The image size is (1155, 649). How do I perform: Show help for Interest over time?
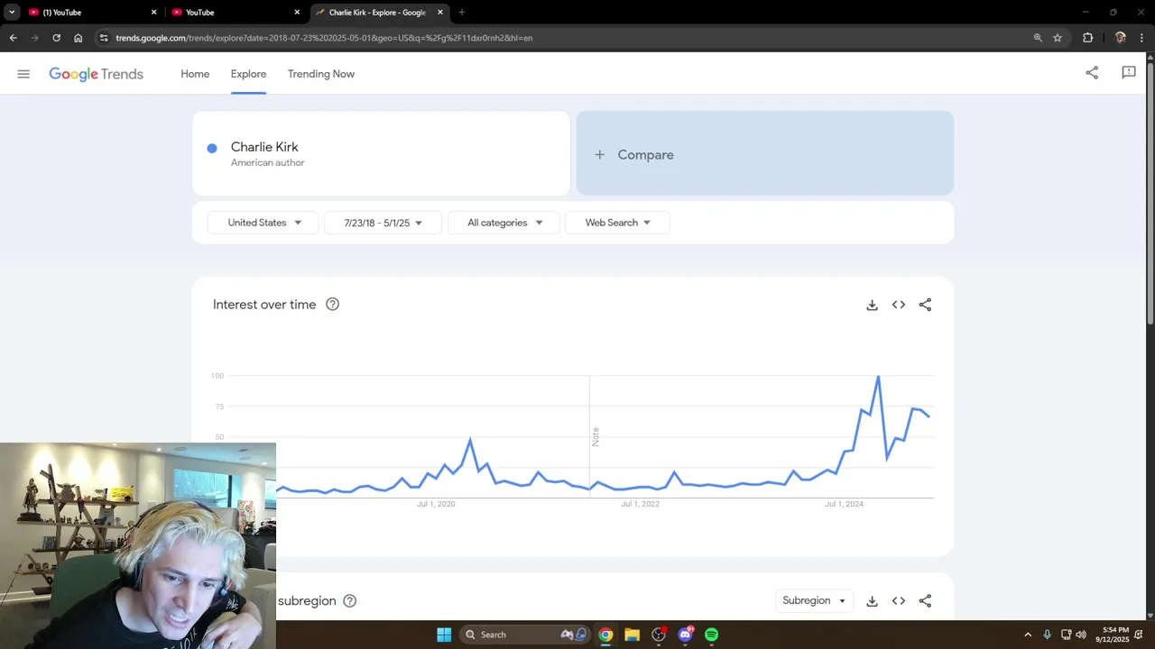[x=332, y=304]
